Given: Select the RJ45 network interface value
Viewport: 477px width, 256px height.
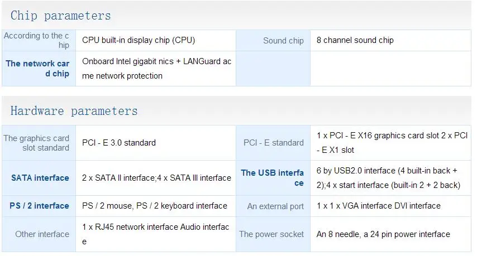Looking at the screenshot, I should [155, 234].
